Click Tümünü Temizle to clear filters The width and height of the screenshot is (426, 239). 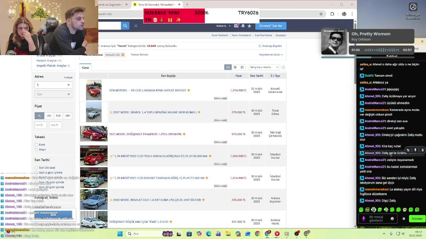tap(139, 55)
